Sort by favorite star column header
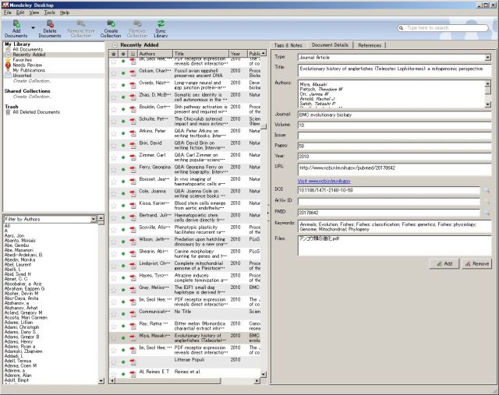 113,54
